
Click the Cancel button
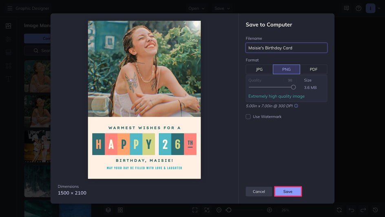[x=259, y=191]
